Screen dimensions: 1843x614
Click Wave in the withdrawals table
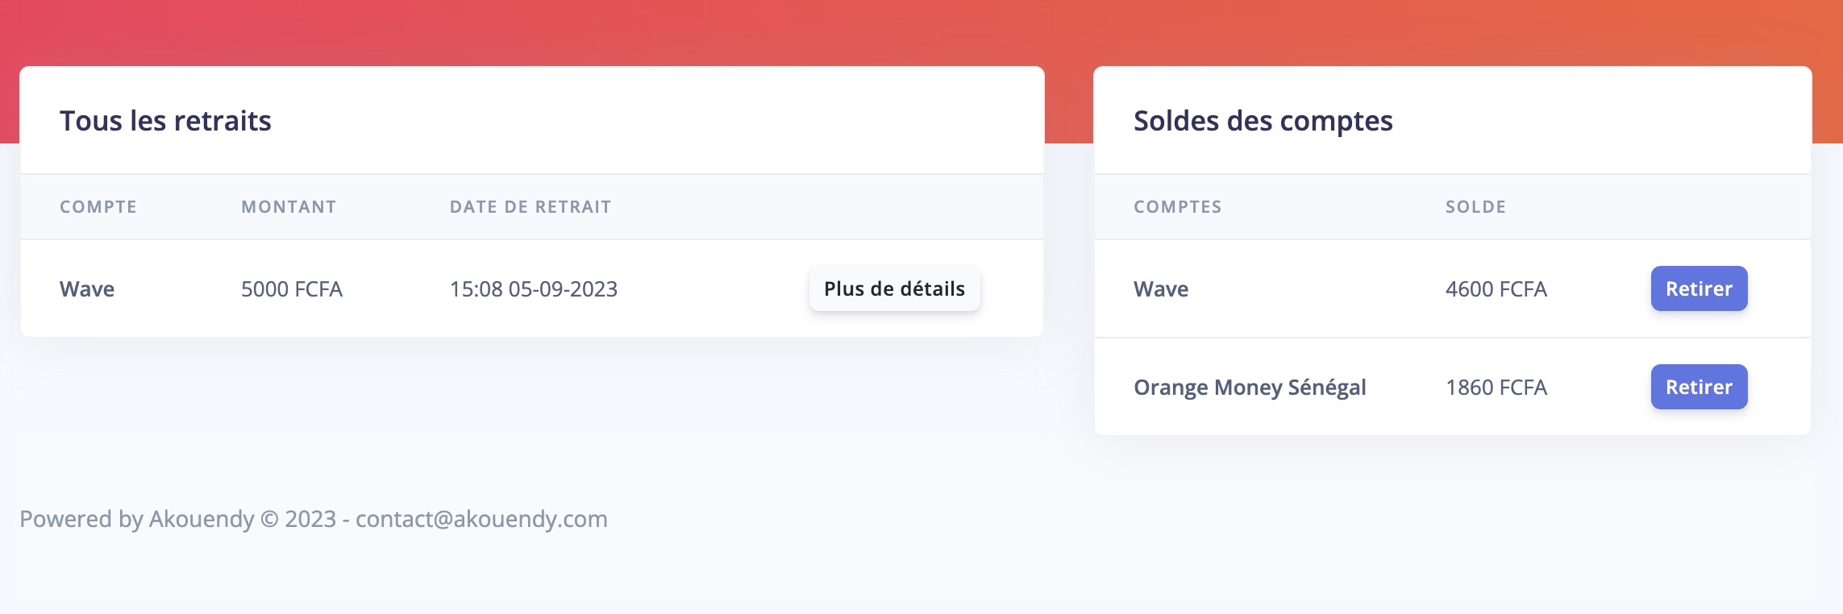pos(87,289)
